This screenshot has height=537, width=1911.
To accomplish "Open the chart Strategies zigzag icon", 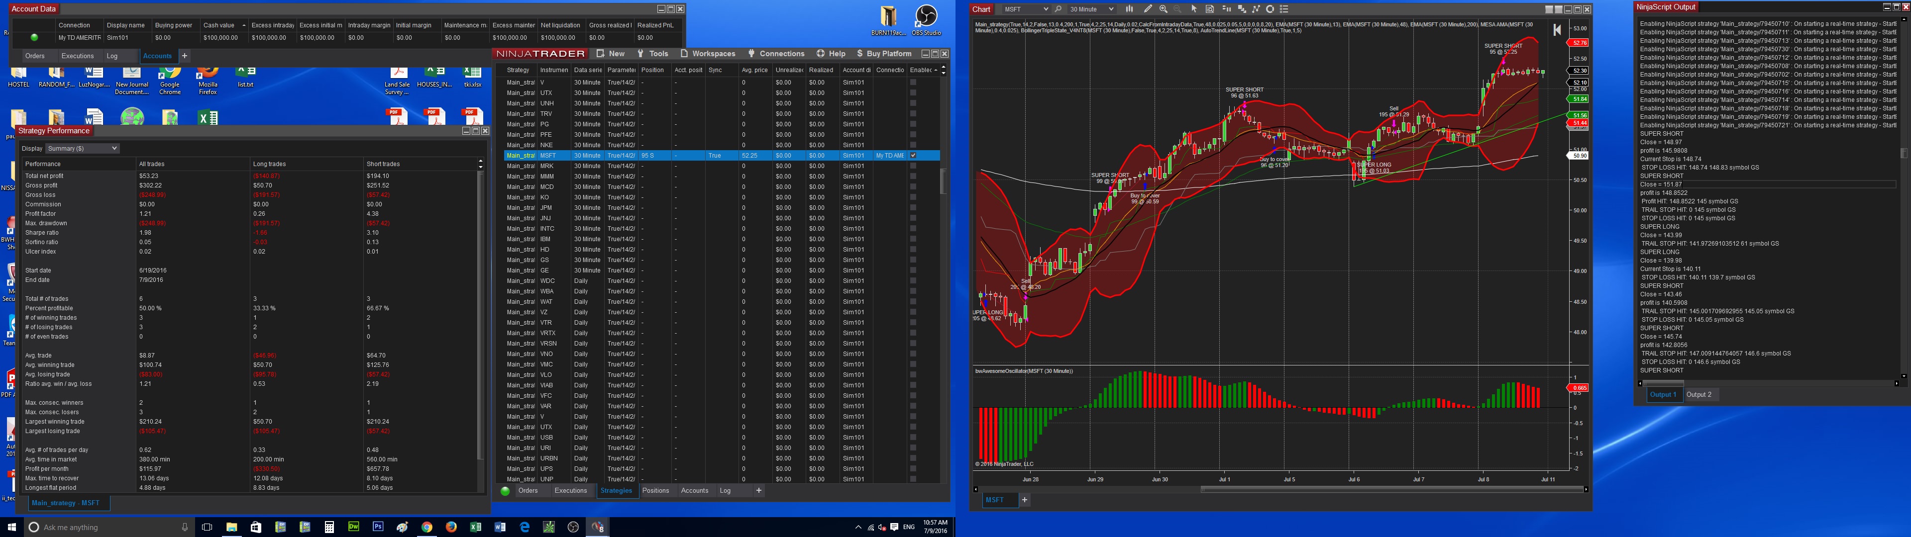I will click(x=1256, y=9).
